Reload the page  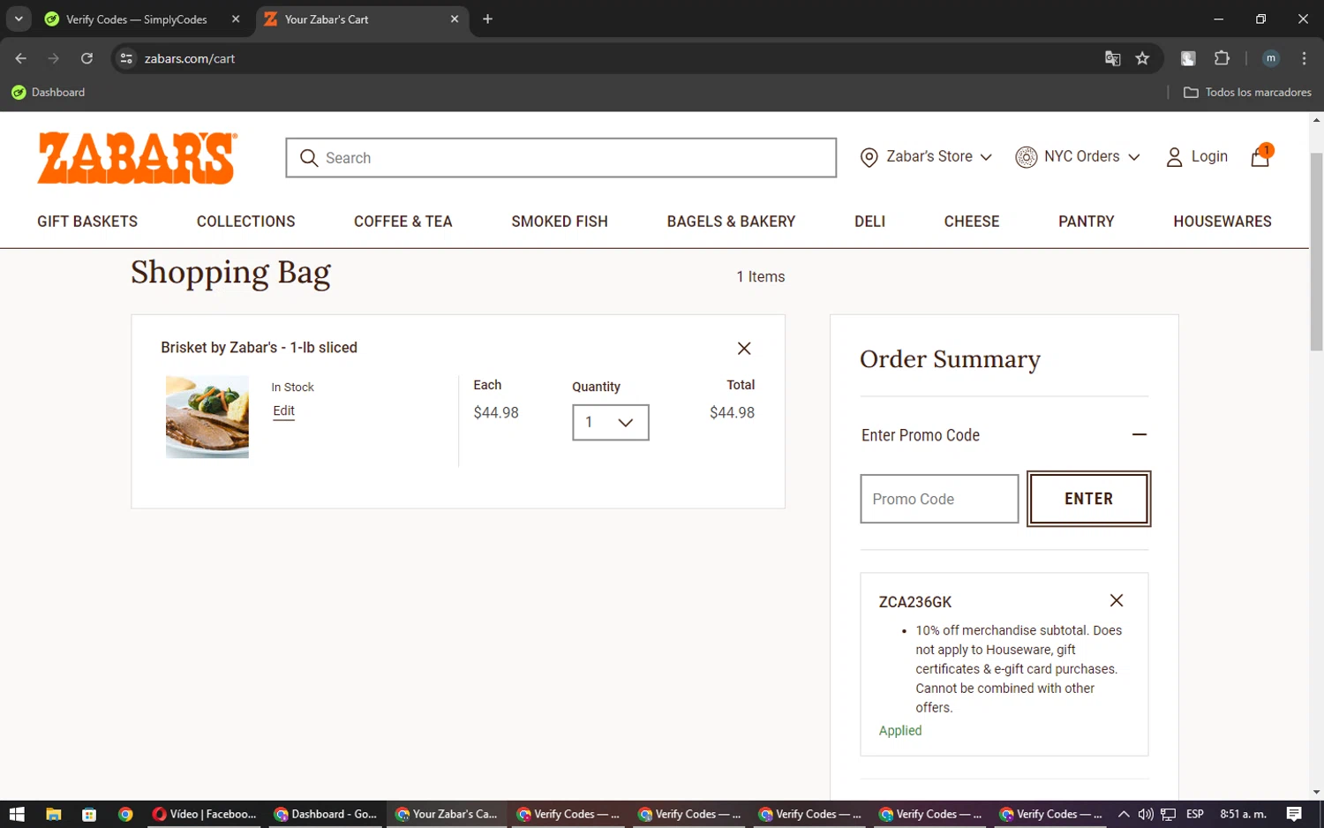tap(87, 58)
